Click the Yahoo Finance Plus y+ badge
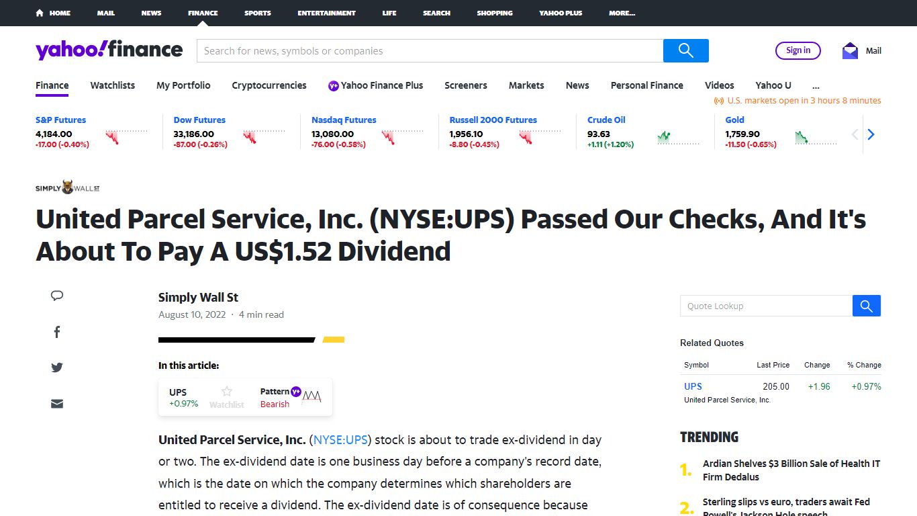917x516 pixels. click(x=333, y=85)
